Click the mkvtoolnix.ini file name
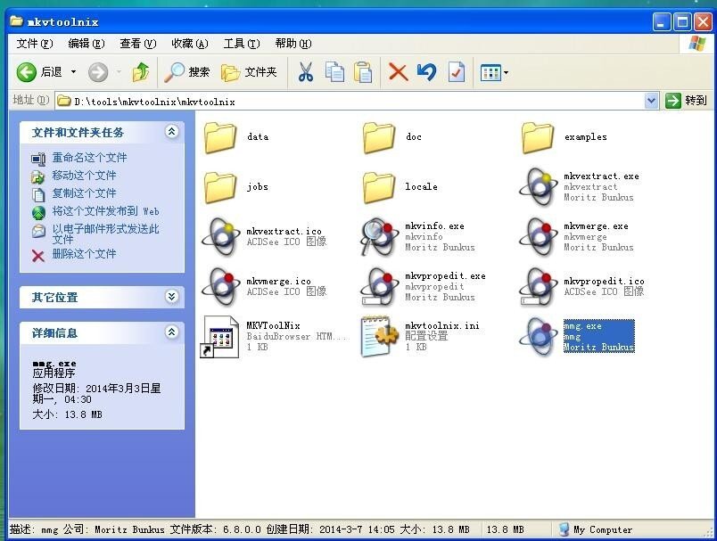Screen dimensions: 717x541 (442, 326)
